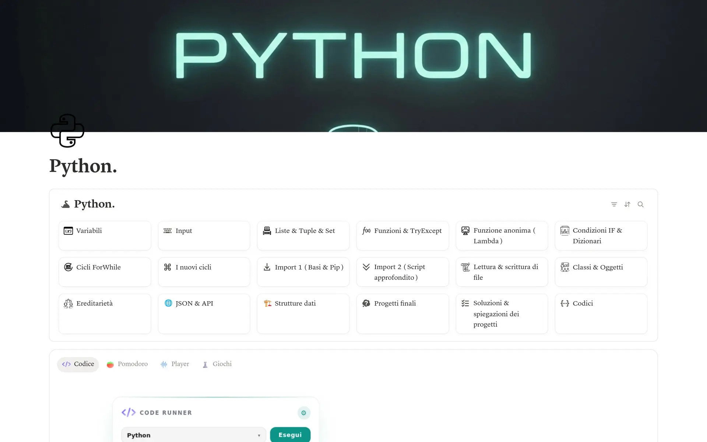Click the double chevron Import 2 icon

tap(366, 267)
